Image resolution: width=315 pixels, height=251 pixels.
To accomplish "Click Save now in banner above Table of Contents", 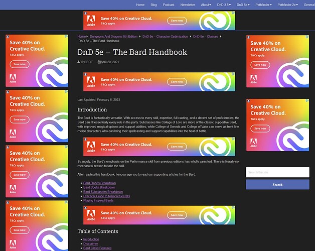I will 177,215.
